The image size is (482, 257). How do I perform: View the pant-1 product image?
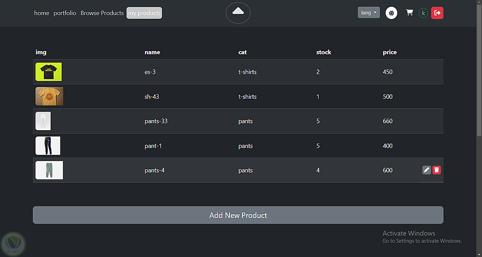tap(48, 146)
